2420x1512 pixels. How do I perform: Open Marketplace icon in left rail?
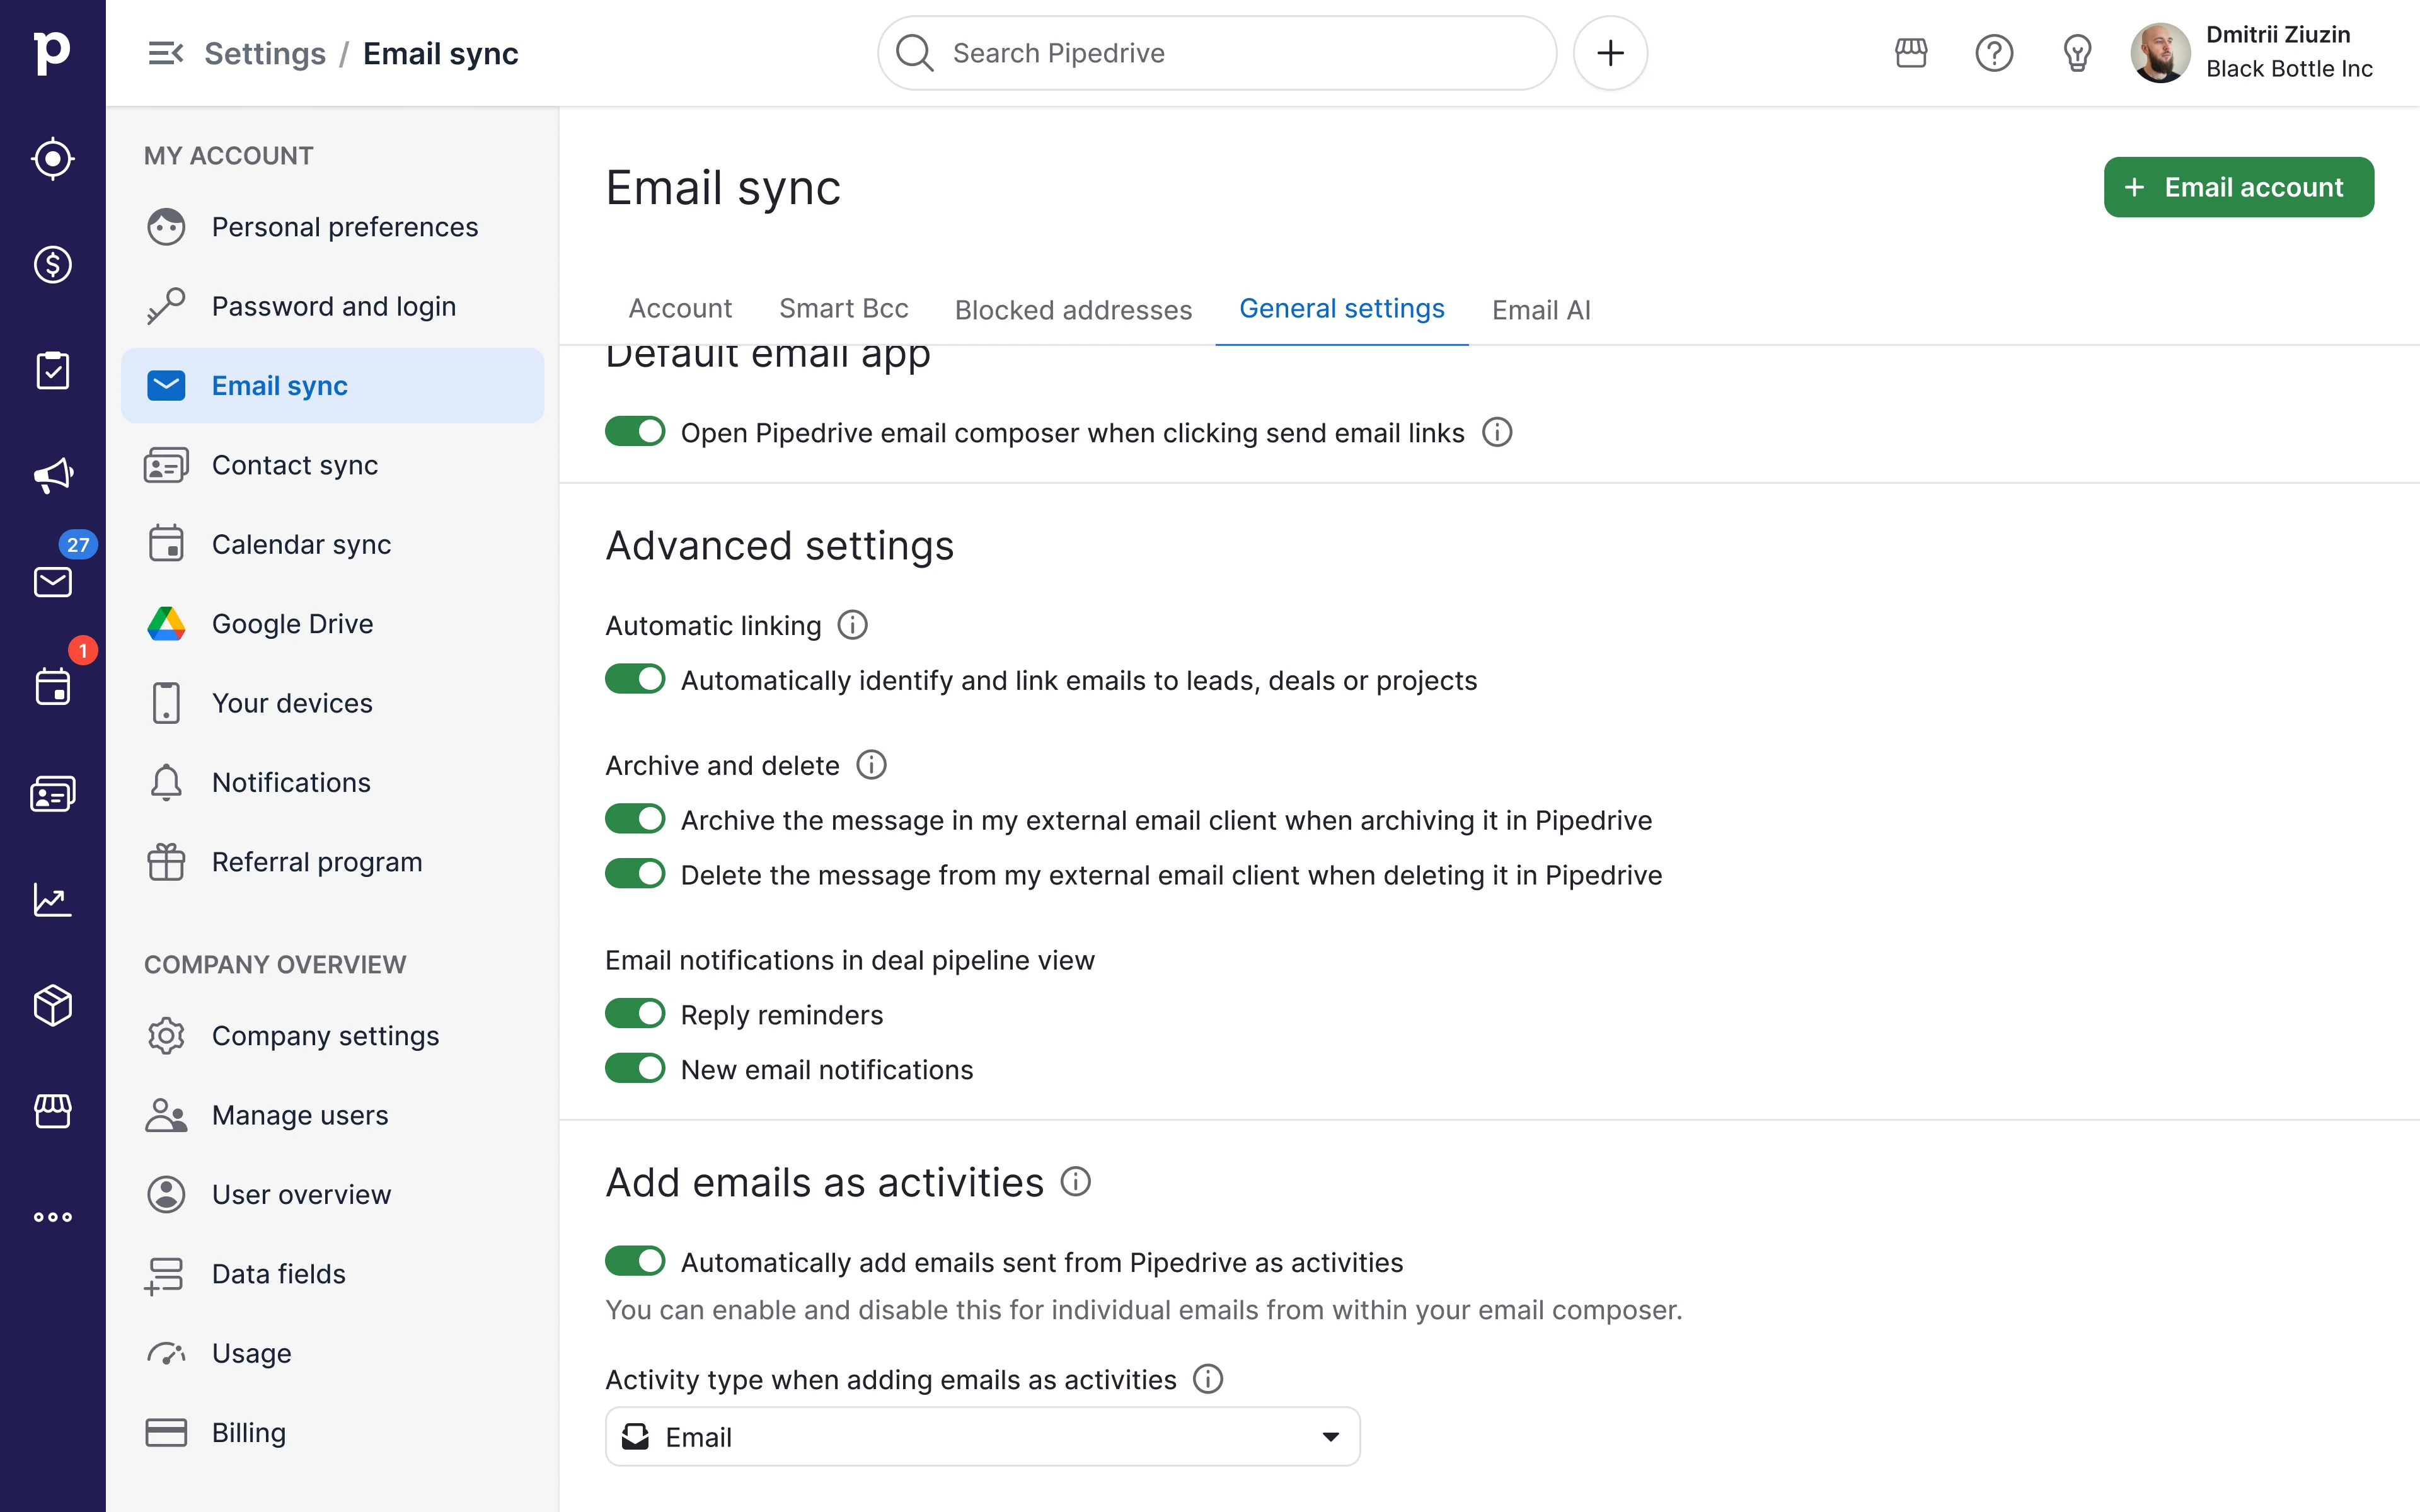point(52,1111)
